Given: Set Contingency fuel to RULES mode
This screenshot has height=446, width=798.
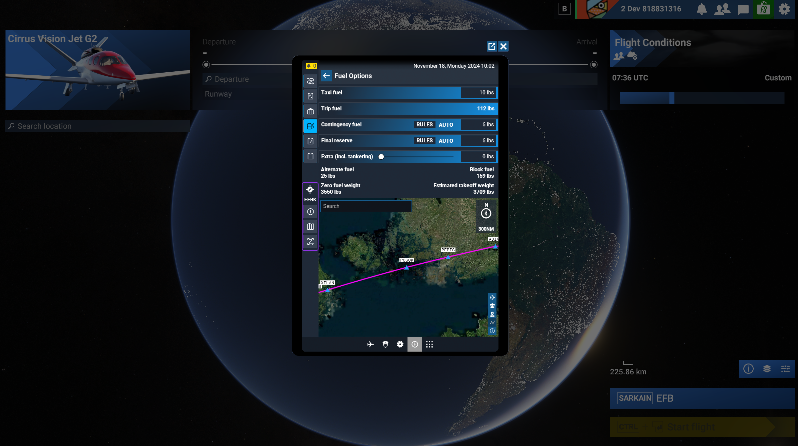Looking at the screenshot, I should (424, 124).
